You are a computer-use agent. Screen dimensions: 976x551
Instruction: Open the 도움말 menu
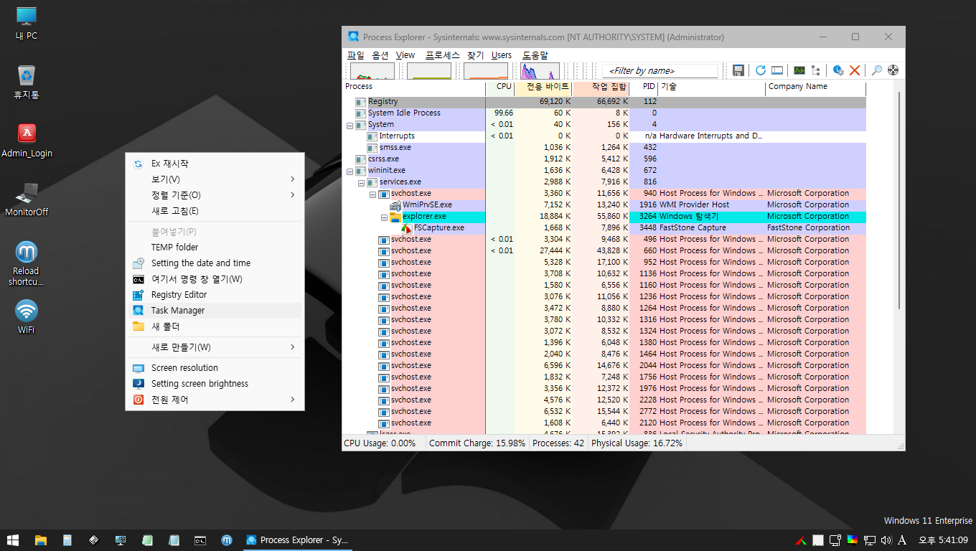click(x=535, y=55)
